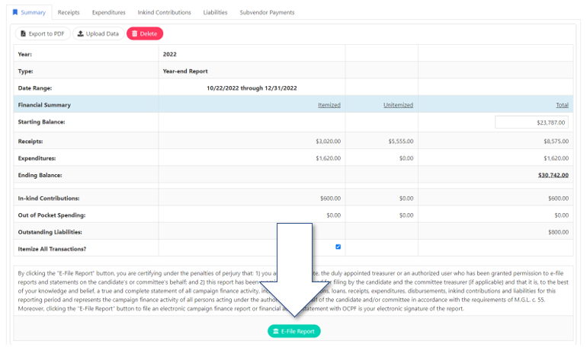Click the Itemized column header link
The image size is (587, 350).
click(329, 105)
